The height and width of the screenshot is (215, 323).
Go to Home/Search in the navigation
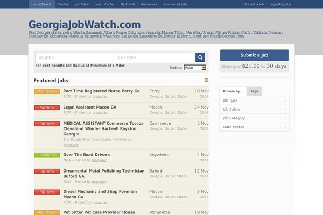42,4
